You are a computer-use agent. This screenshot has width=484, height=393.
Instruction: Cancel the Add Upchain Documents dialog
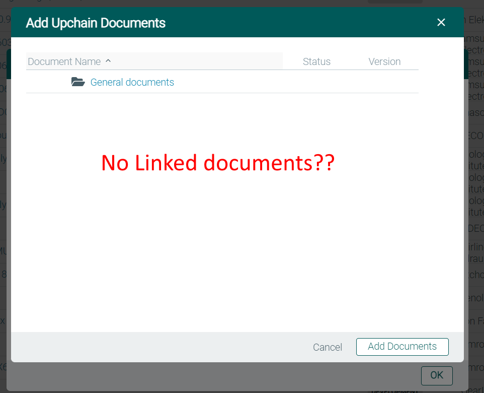327,347
